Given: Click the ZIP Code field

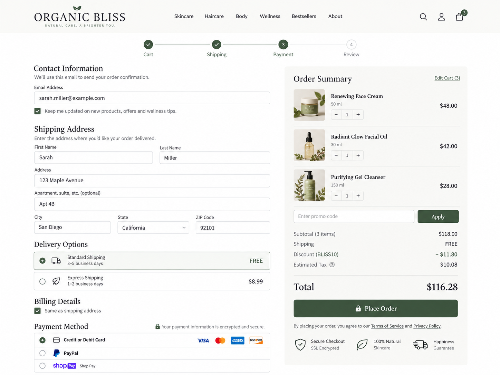Looking at the screenshot, I should click(x=233, y=228).
